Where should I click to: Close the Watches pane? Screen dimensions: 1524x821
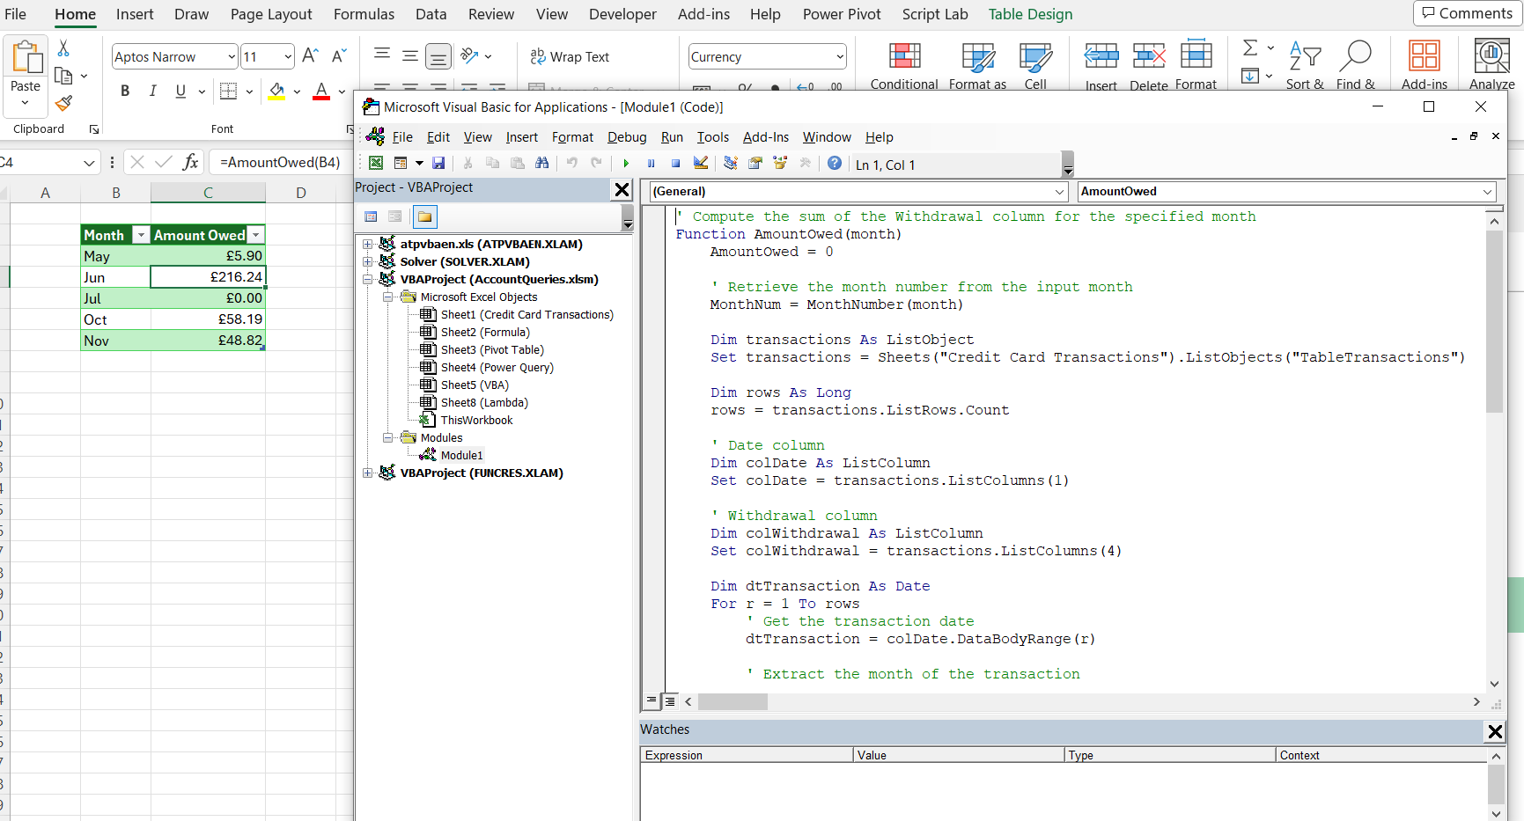point(1495,731)
